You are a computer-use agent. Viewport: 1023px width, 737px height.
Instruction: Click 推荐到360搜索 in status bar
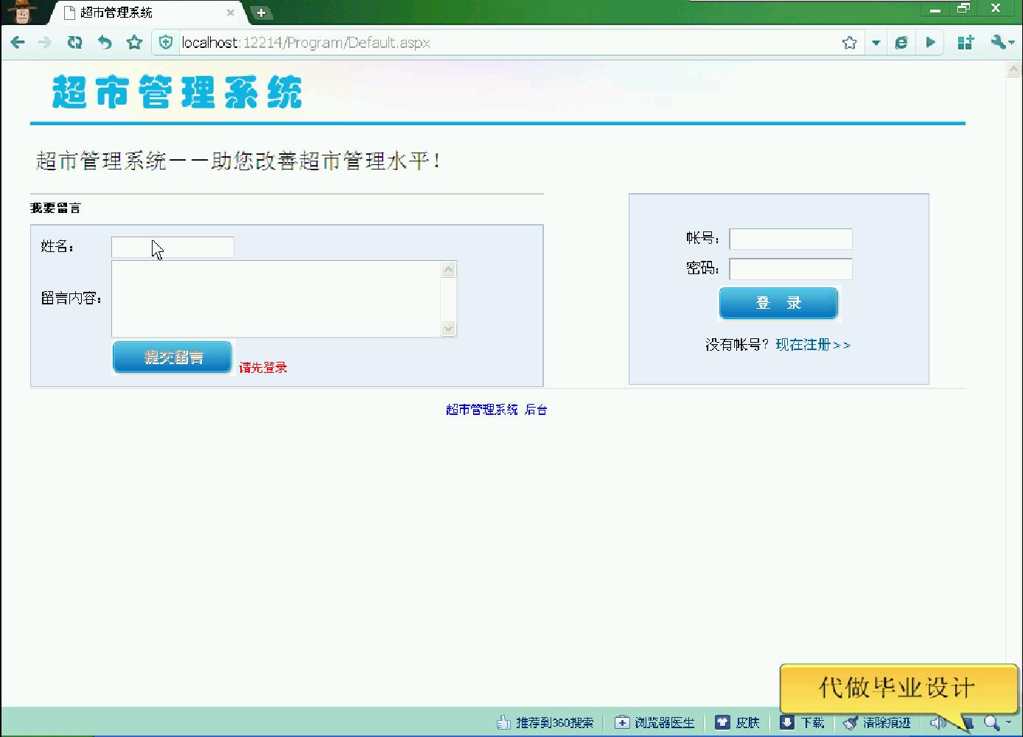tap(545, 722)
